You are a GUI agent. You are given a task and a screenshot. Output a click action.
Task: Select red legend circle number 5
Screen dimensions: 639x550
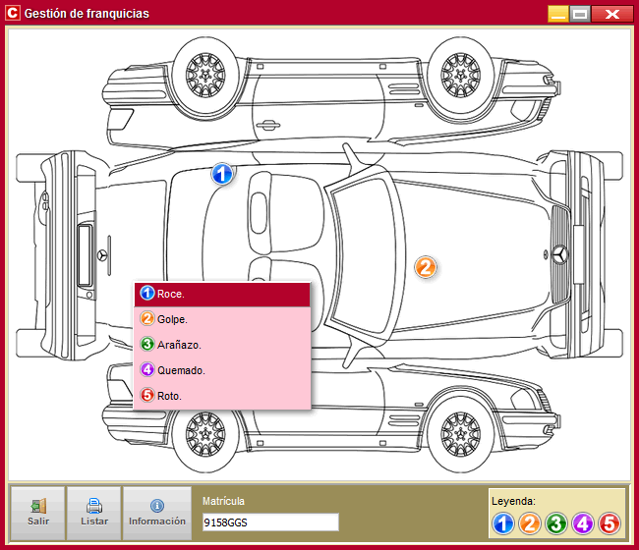click(610, 523)
